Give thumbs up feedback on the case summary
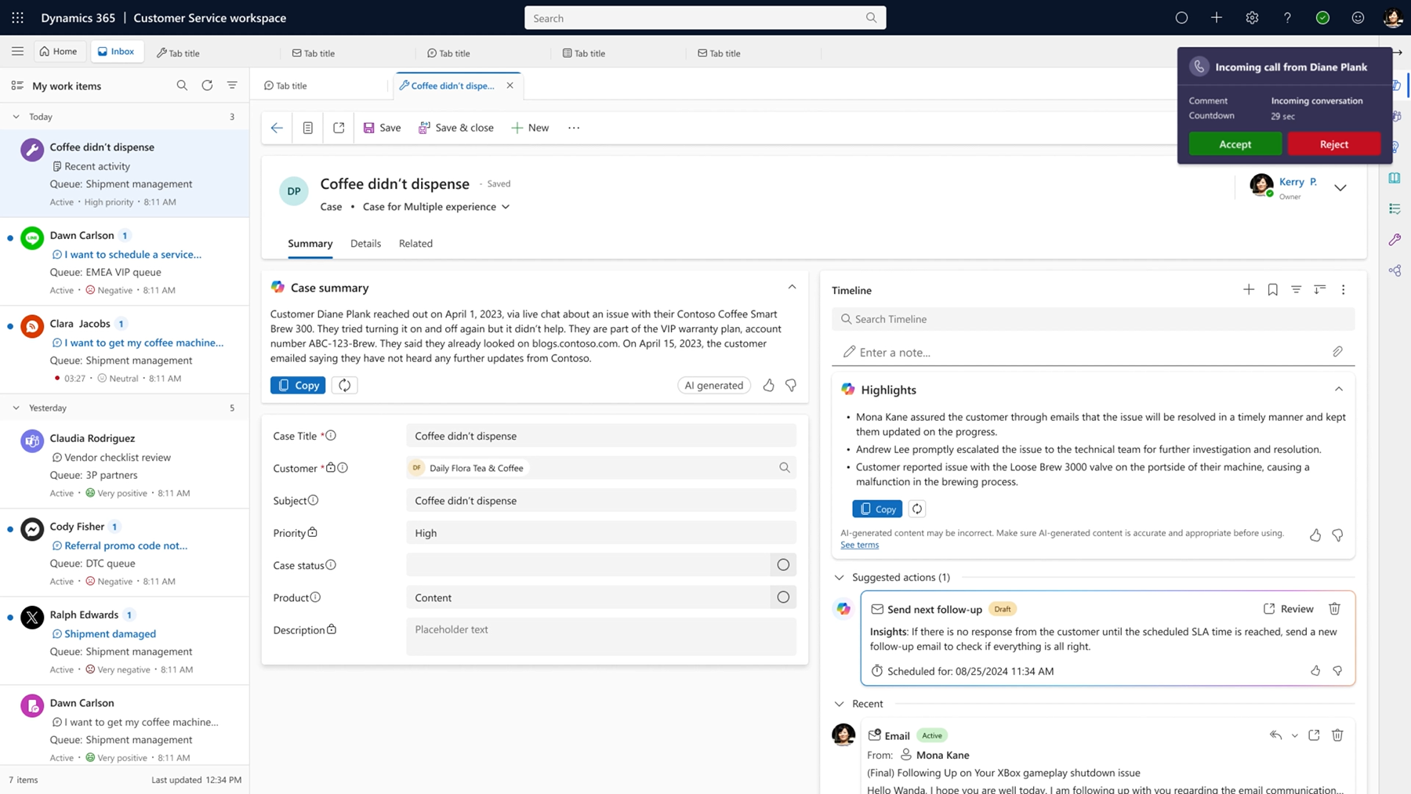The height and width of the screenshot is (794, 1411). click(x=768, y=385)
